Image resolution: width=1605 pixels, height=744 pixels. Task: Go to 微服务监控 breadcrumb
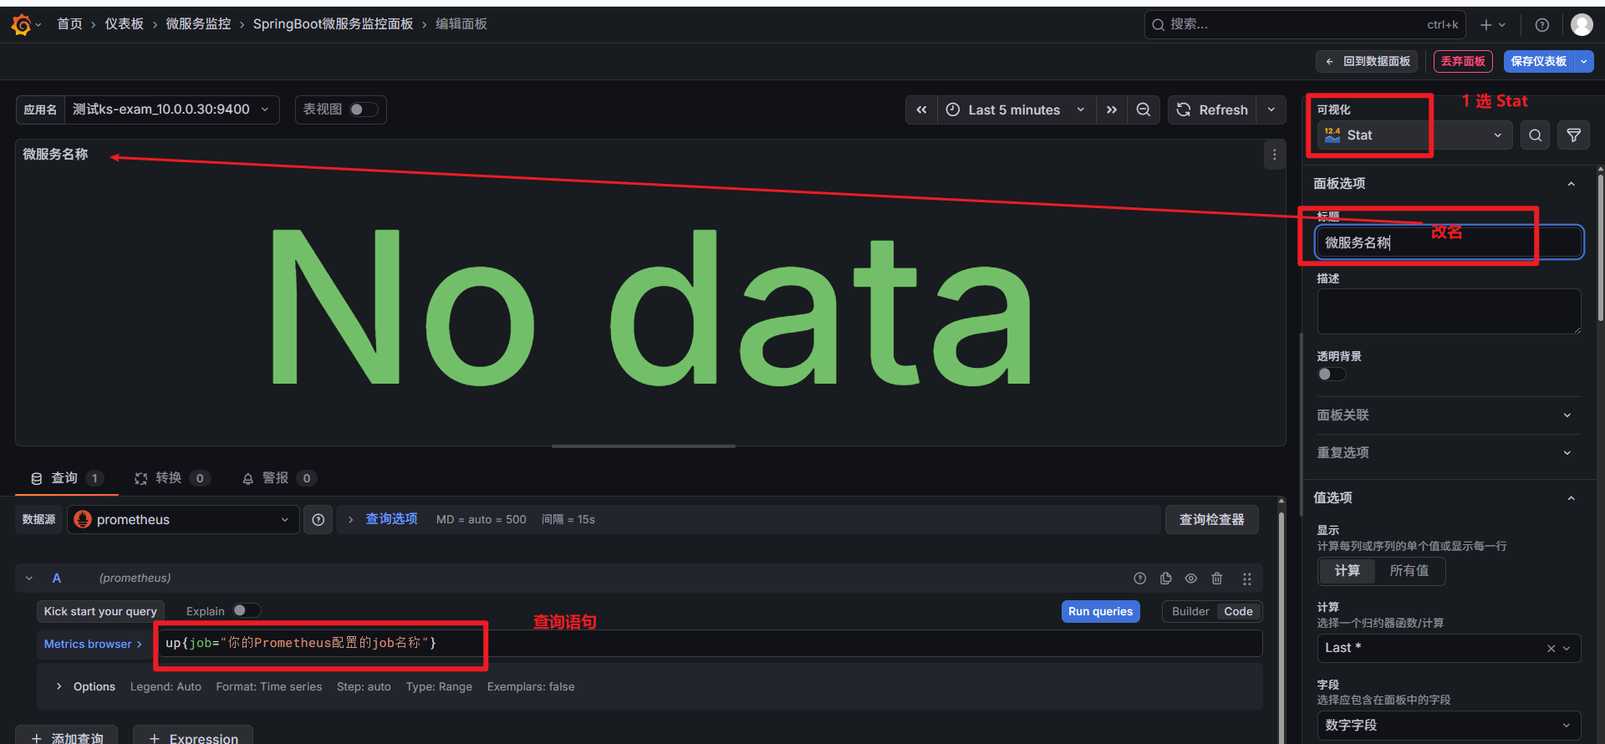pyautogui.click(x=198, y=24)
